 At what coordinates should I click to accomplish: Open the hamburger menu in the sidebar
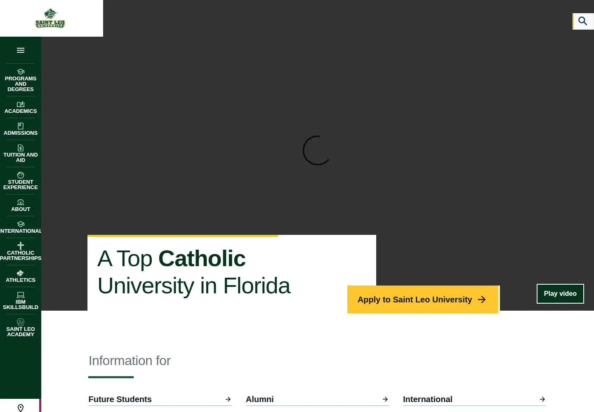[21, 50]
